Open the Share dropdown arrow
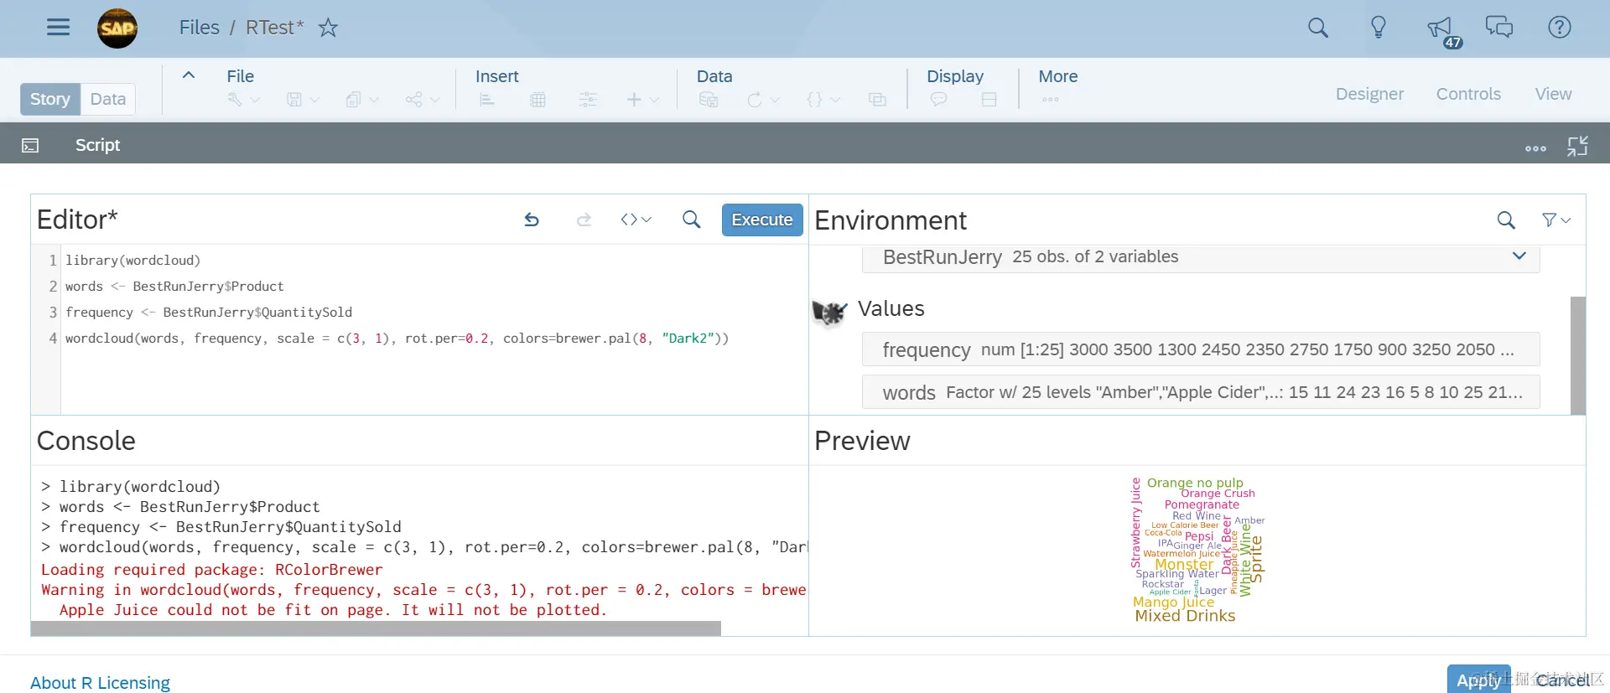Image resolution: width=1610 pixels, height=693 pixels. tap(435, 100)
